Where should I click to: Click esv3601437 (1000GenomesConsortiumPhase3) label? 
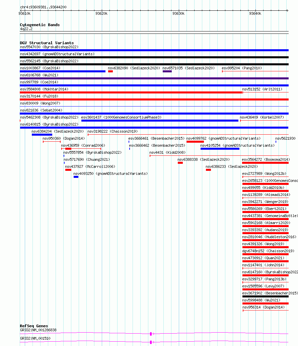121,118
